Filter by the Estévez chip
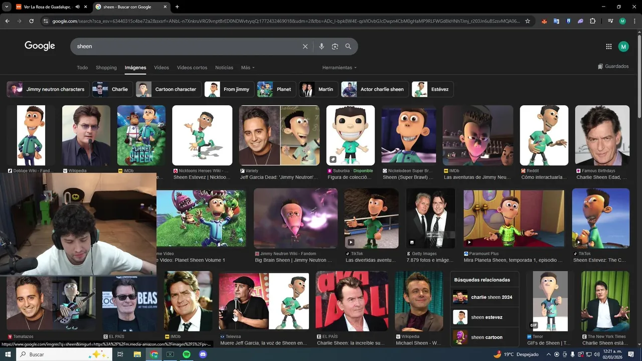The height and width of the screenshot is (361, 642). (433, 89)
